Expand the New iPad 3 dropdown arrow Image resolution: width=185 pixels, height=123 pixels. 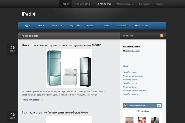point(65,26)
